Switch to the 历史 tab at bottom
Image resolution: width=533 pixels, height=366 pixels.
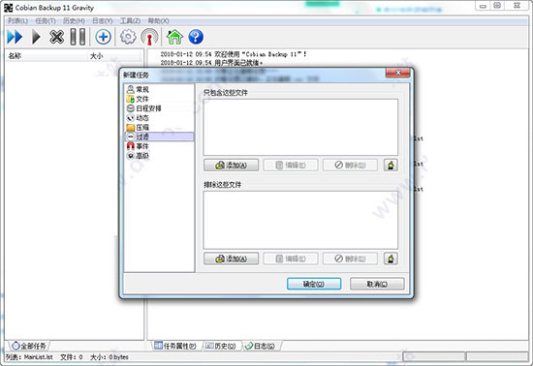tap(221, 346)
